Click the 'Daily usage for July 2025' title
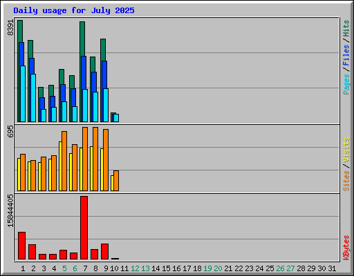The image size is (354, 276). pyautogui.click(x=74, y=10)
